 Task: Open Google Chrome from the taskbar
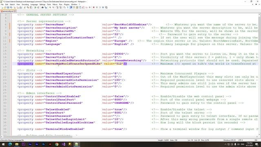[57, 144]
